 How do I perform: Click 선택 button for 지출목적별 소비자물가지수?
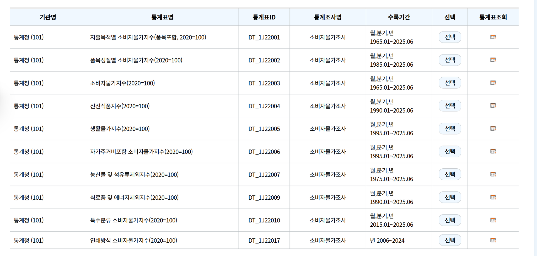(x=450, y=37)
